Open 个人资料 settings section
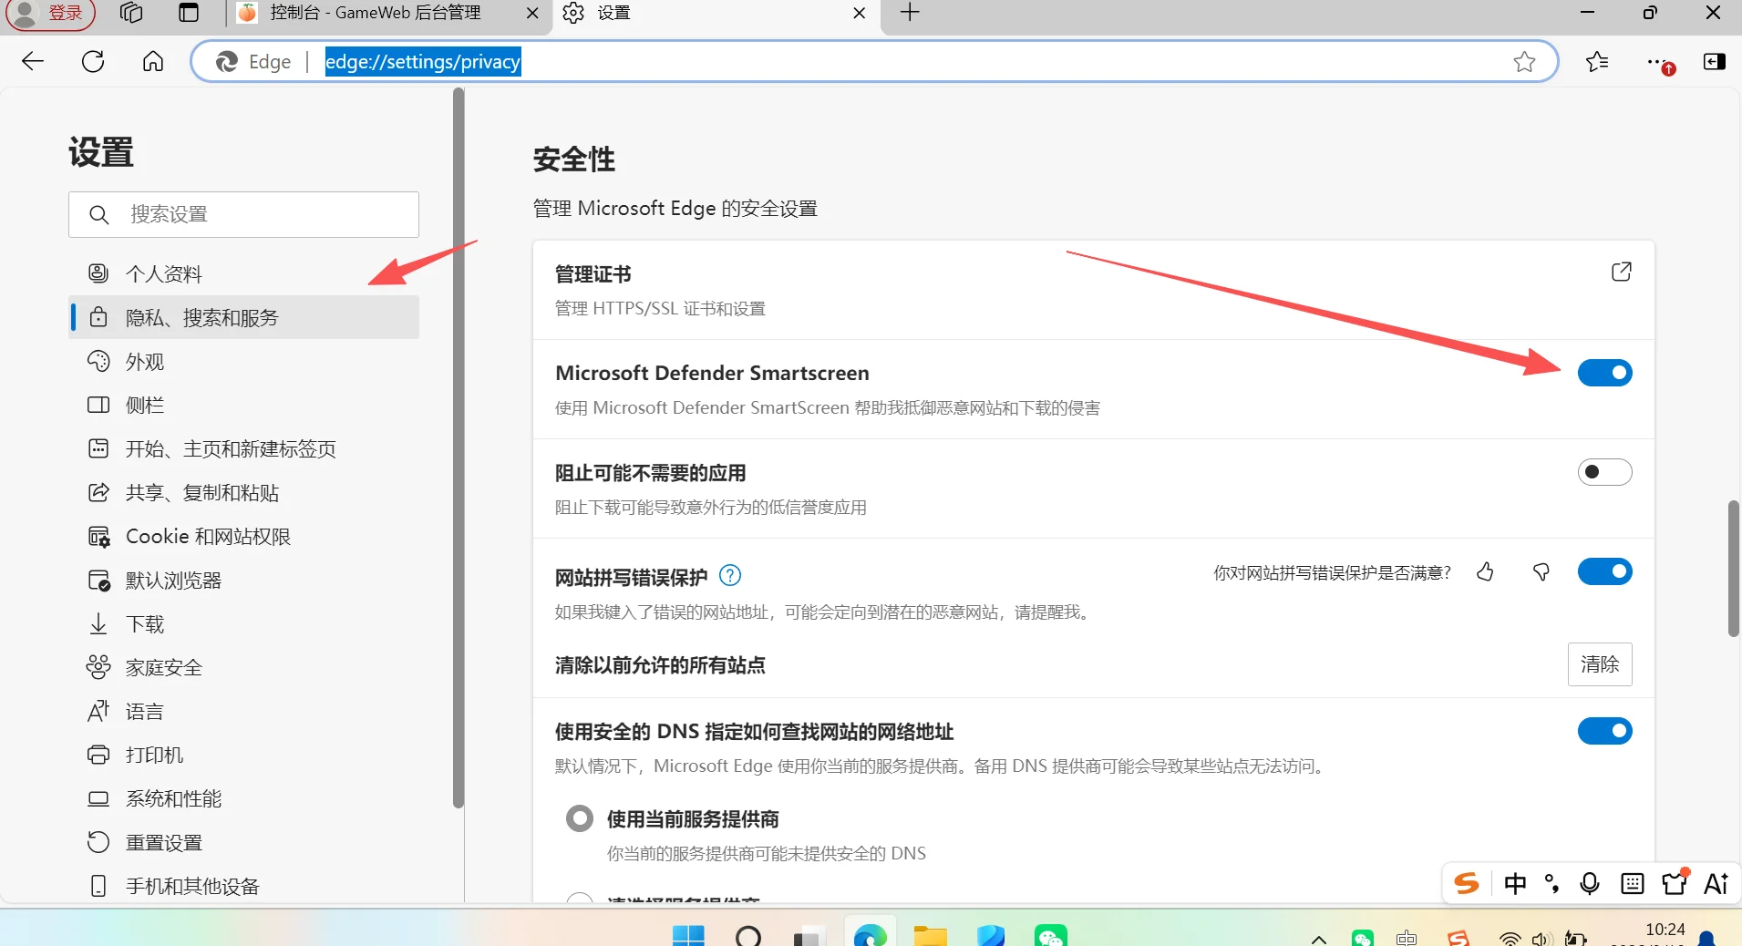 (x=243, y=273)
